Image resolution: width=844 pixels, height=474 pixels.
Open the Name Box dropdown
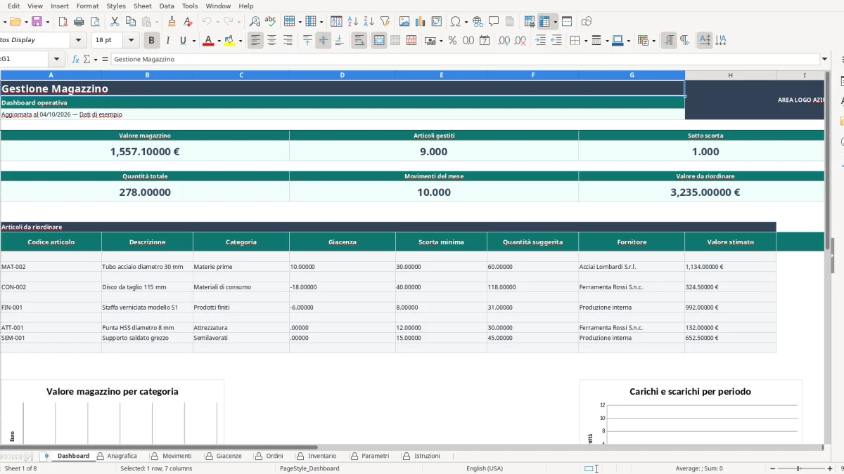[56, 59]
